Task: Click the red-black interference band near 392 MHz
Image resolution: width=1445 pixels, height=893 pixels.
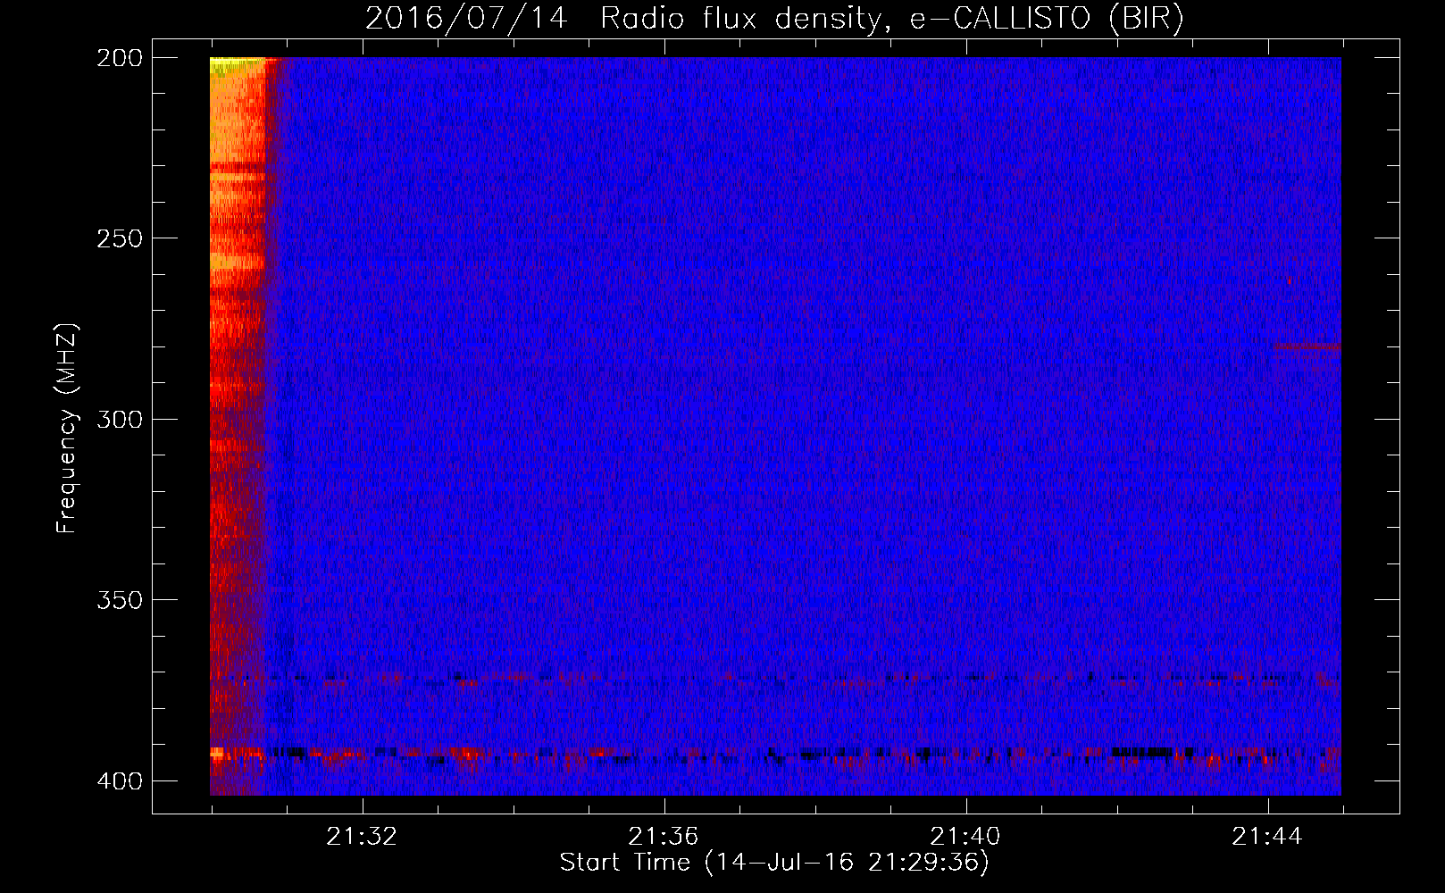Action: [775, 755]
